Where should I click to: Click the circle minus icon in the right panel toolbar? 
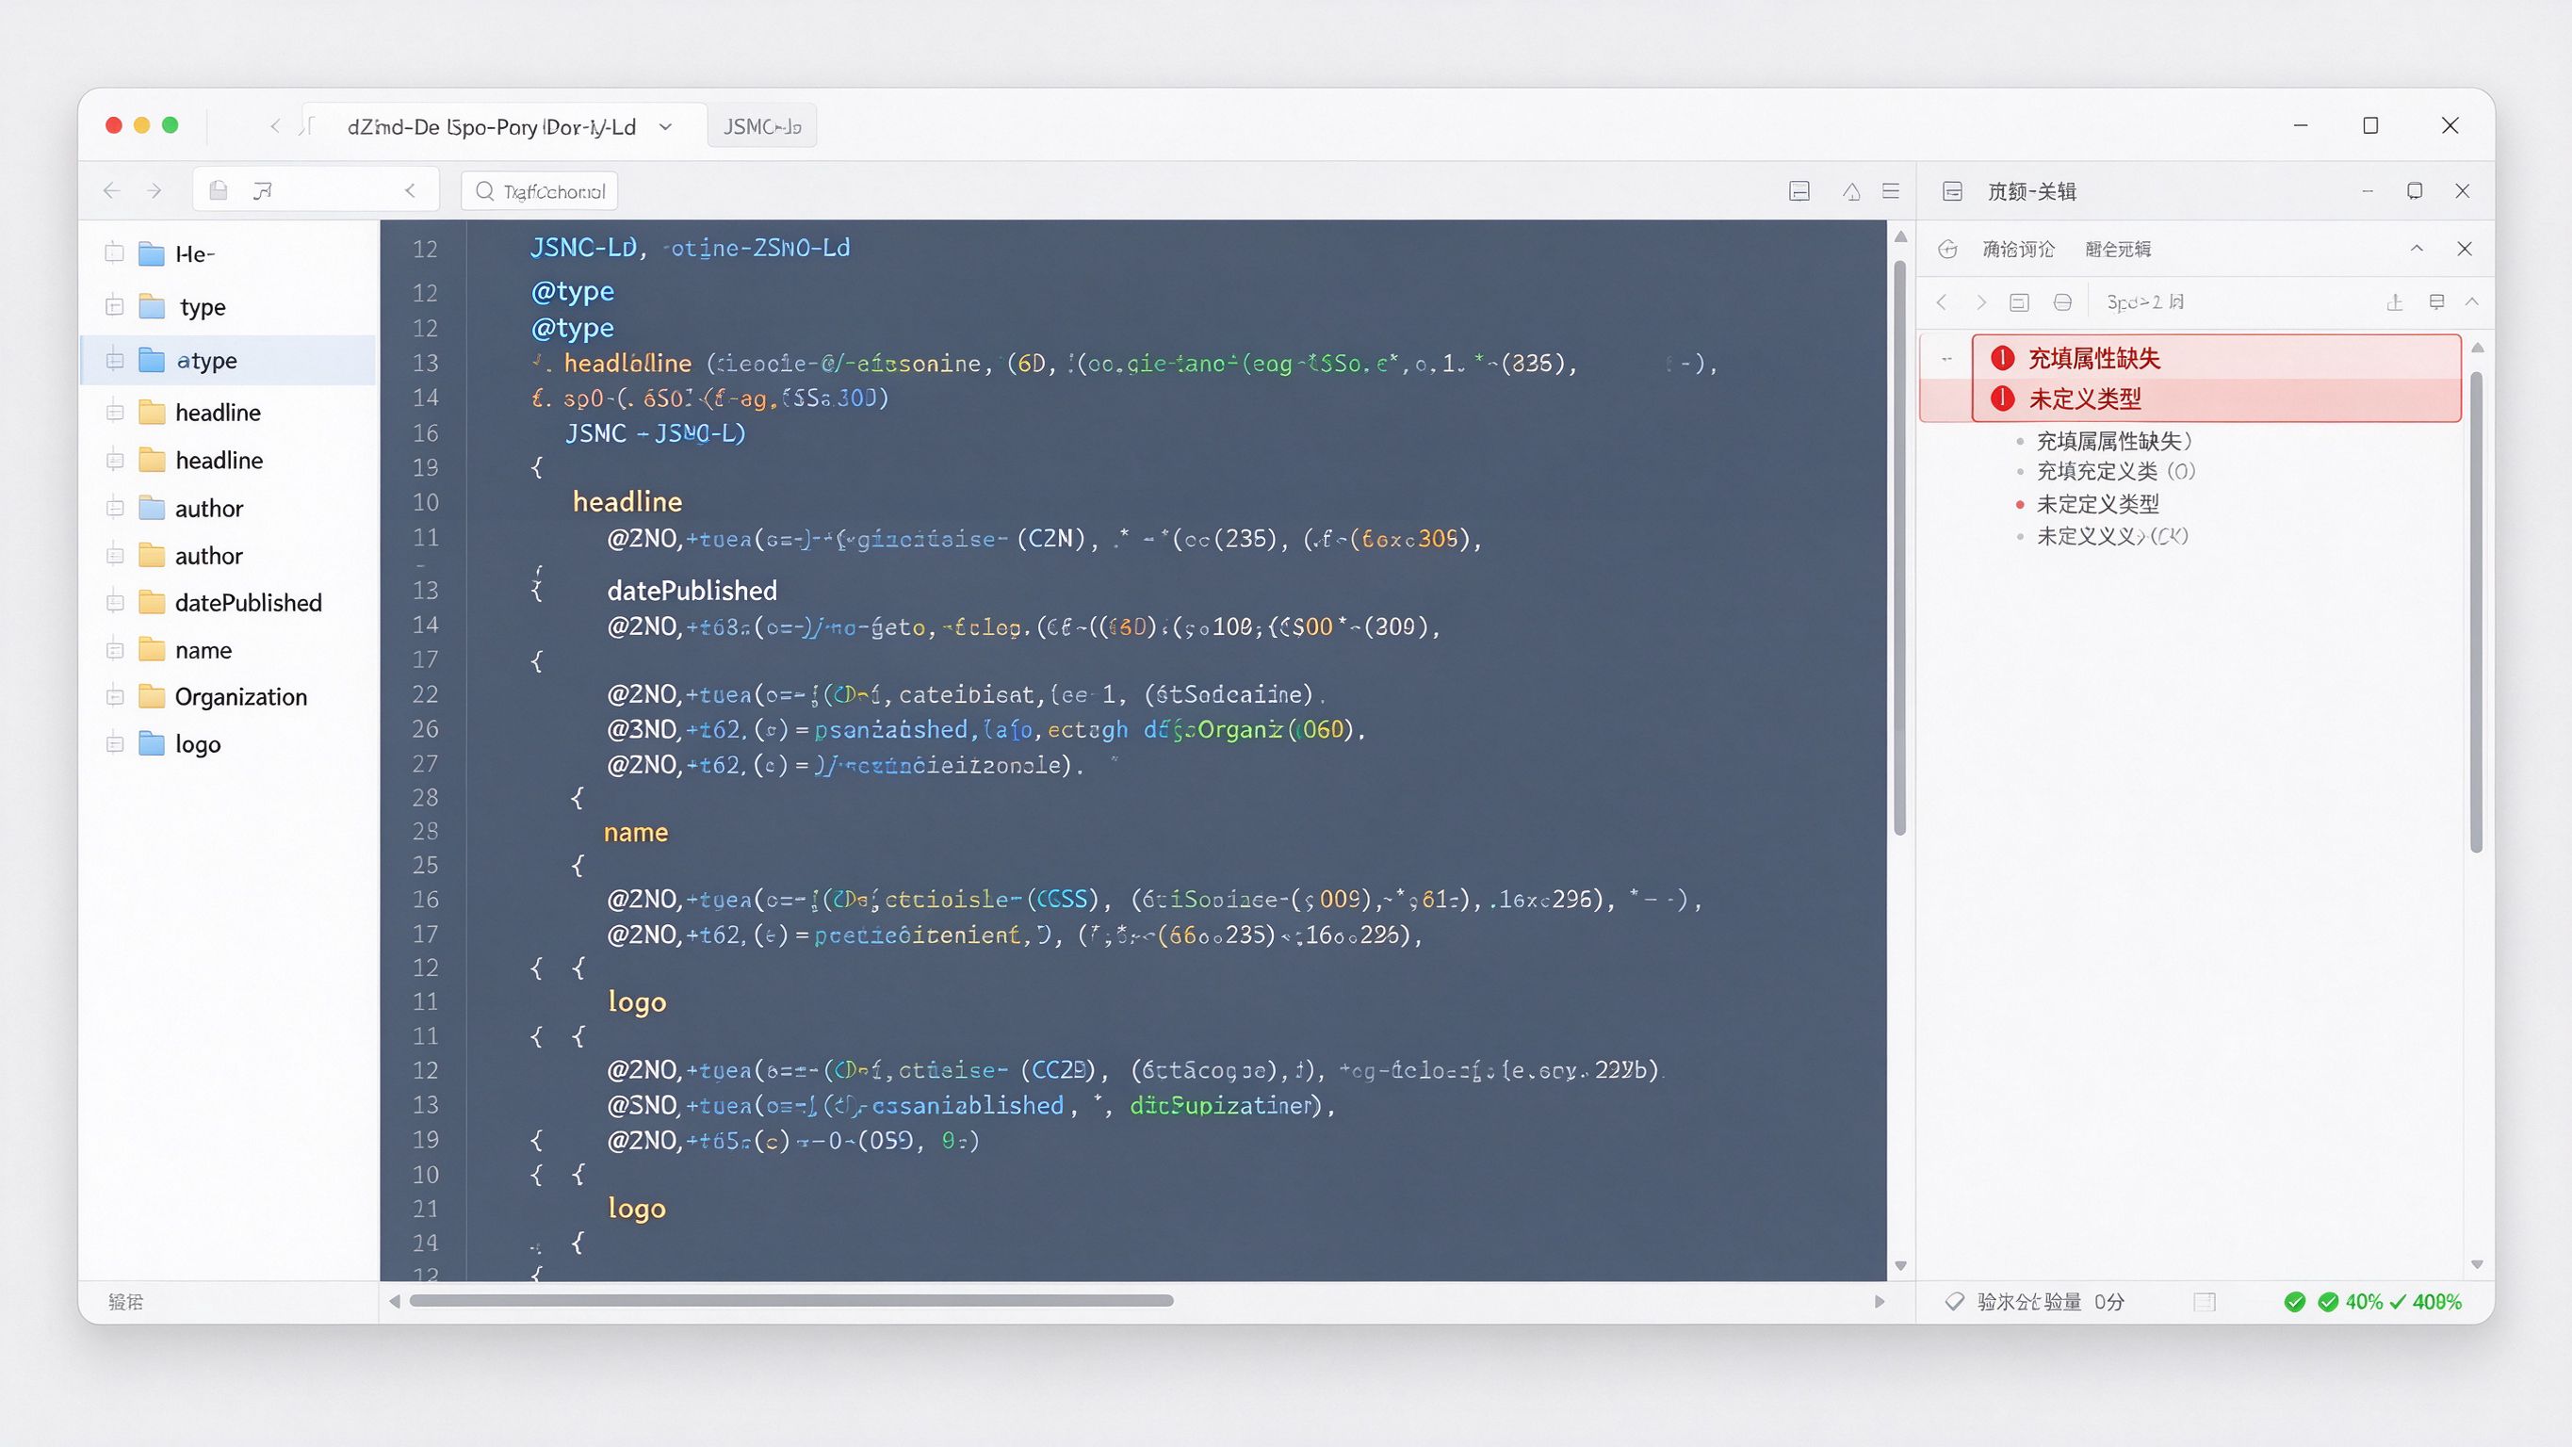coord(2063,301)
